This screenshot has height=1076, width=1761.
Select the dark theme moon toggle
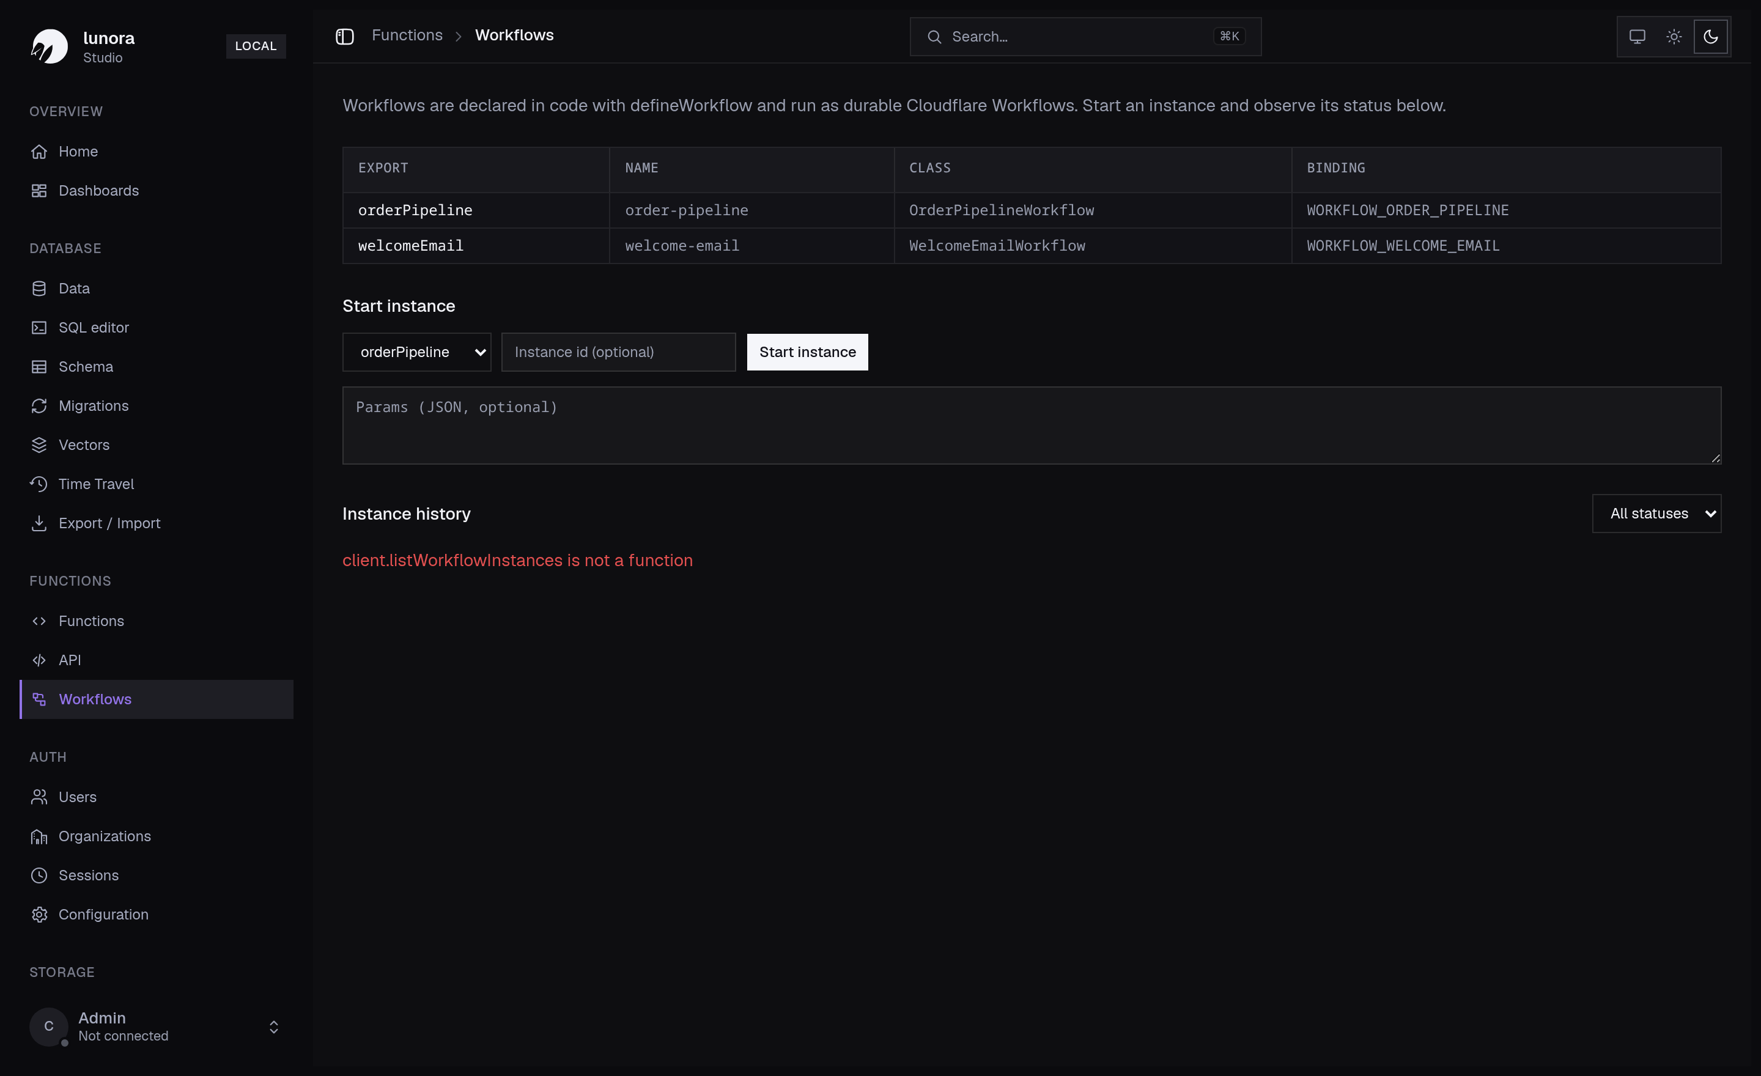1710,37
